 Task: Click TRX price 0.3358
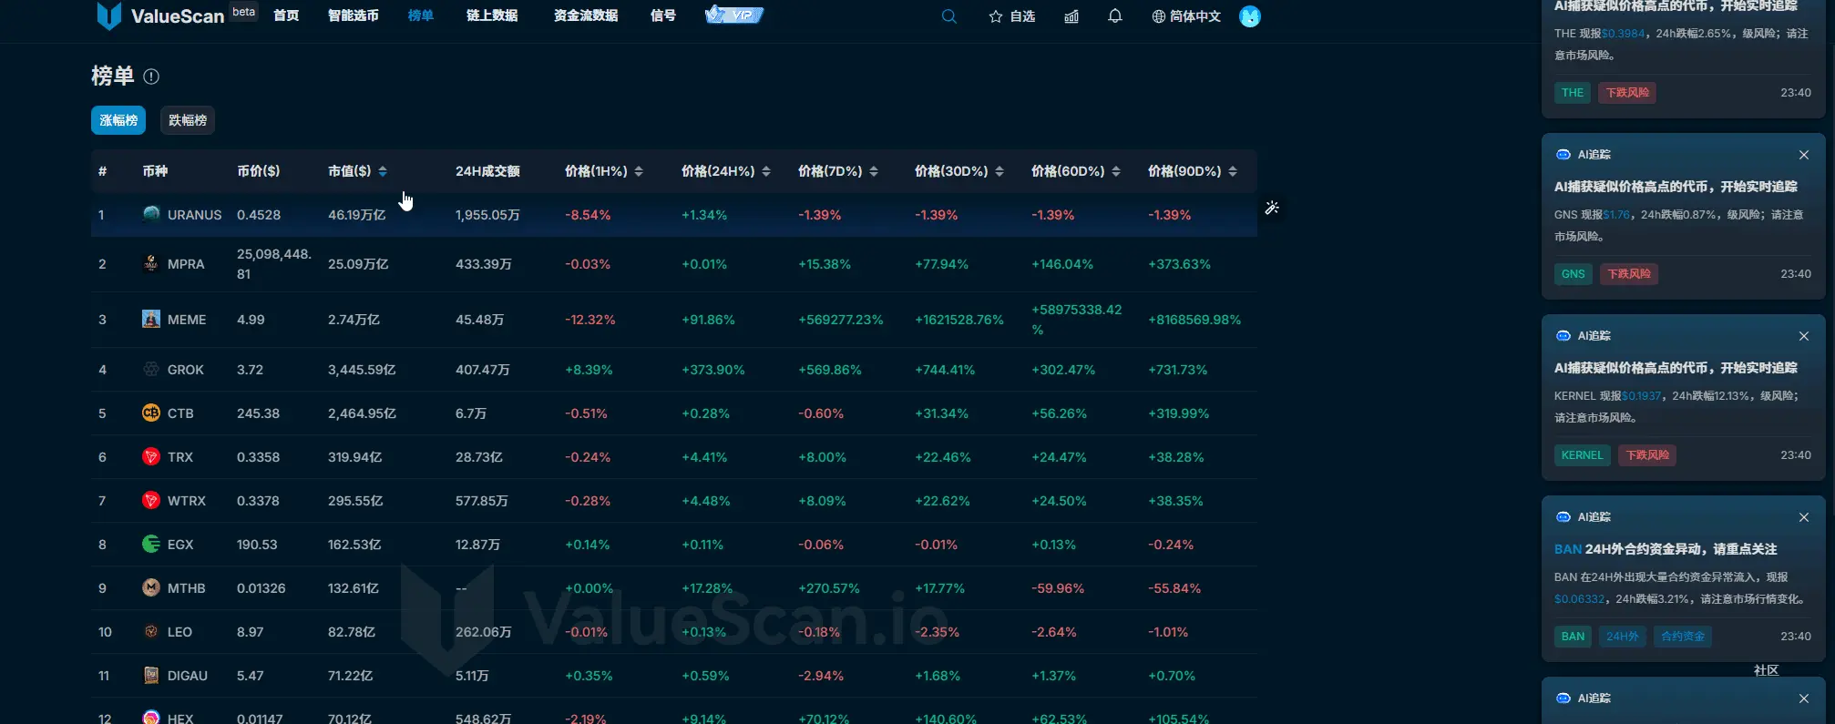[x=258, y=457]
